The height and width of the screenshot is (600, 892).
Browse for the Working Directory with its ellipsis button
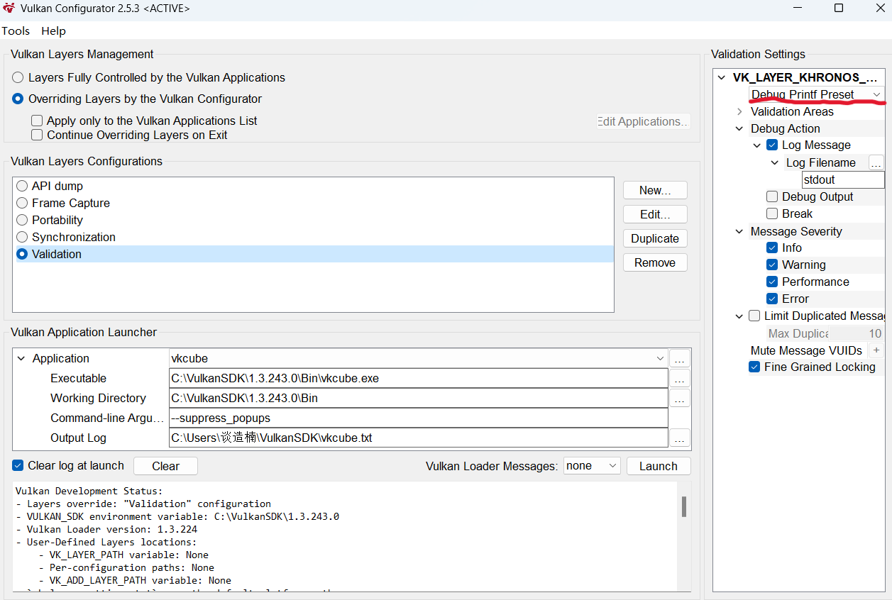point(680,399)
